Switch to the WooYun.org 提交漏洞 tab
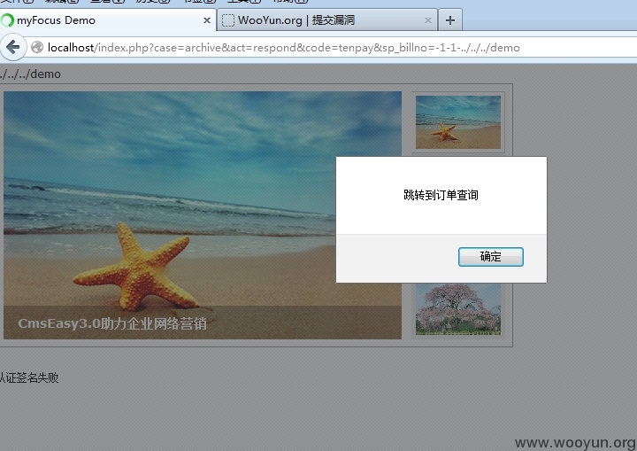637x451 pixels. (x=327, y=20)
